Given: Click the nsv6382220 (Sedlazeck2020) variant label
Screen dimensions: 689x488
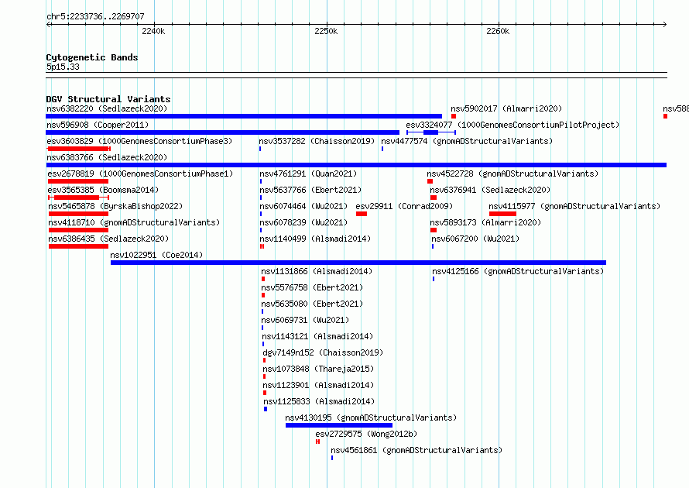Looking at the screenshot, I should point(107,108).
